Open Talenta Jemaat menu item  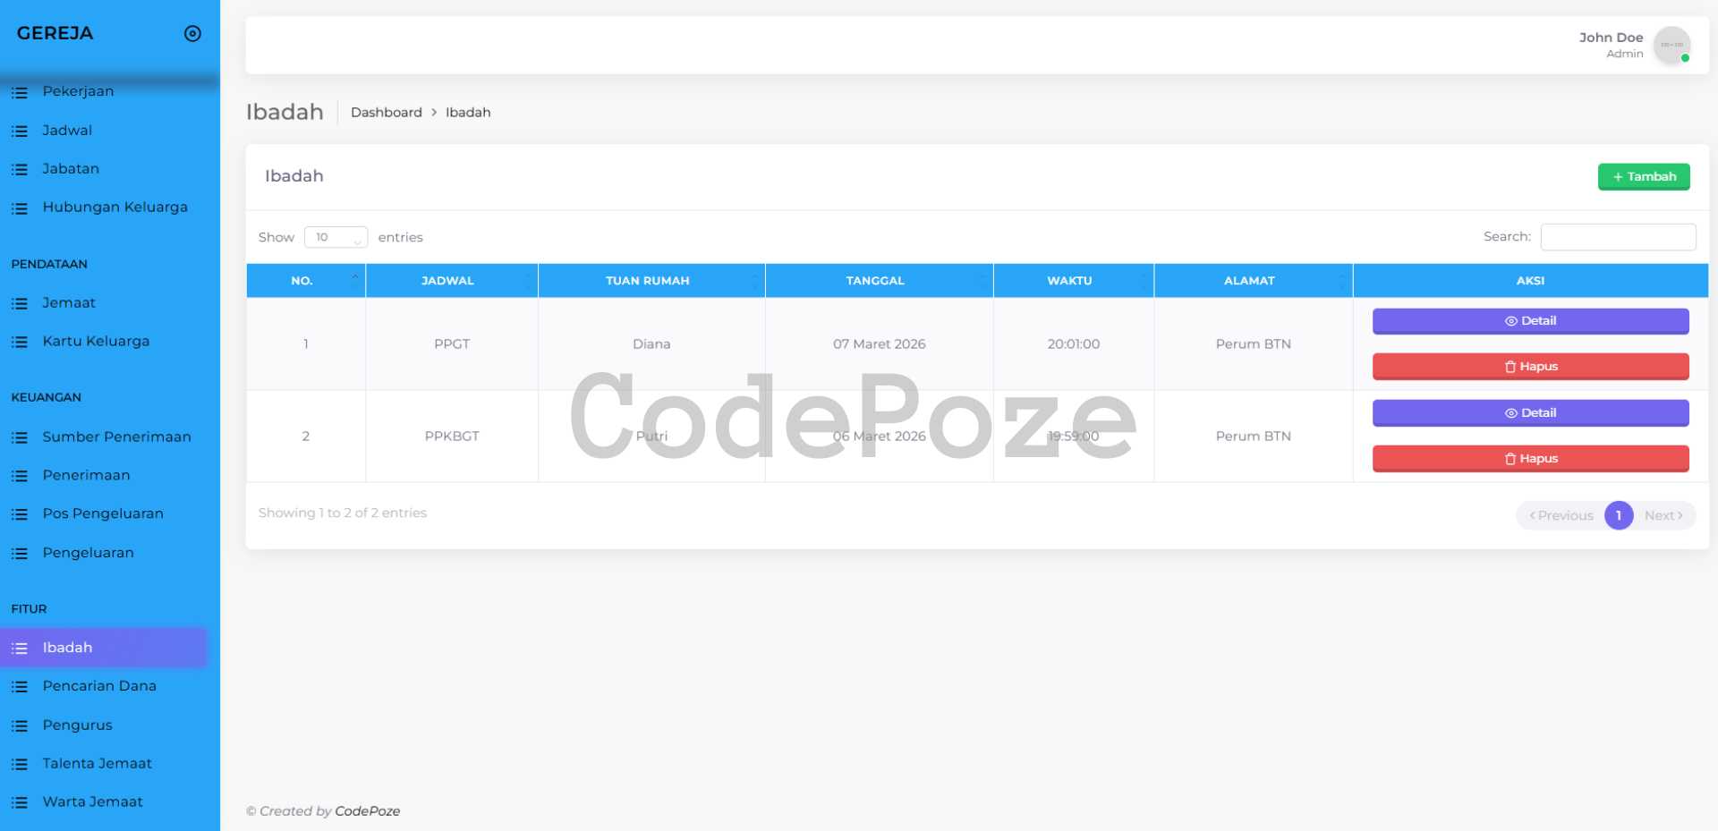pos(97,763)
